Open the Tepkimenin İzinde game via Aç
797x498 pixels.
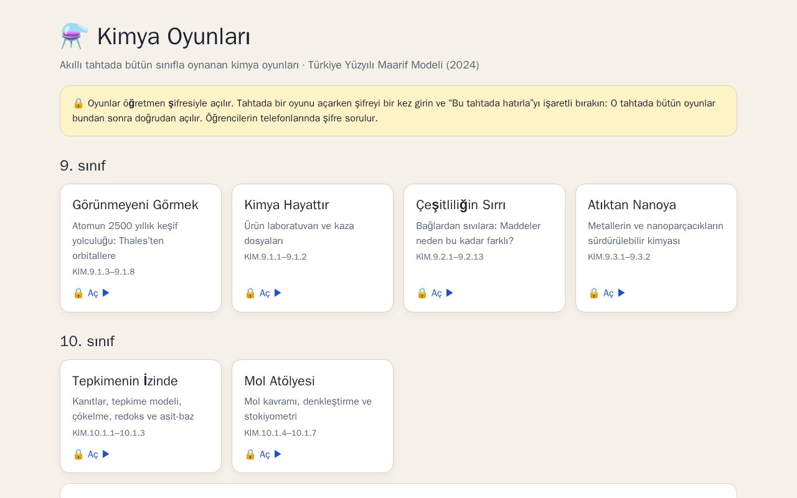[92, 454]
